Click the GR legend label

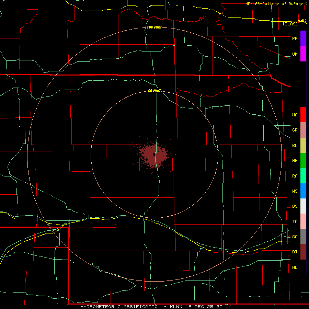point(295,130)
